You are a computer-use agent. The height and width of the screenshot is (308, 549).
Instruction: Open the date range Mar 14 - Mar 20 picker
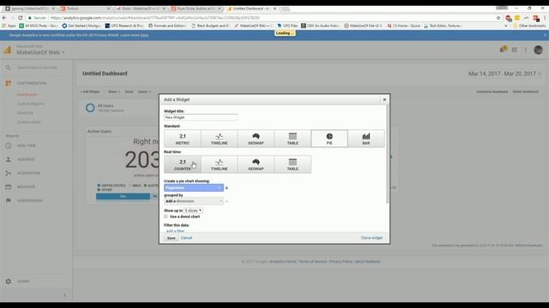click(504, 74)
